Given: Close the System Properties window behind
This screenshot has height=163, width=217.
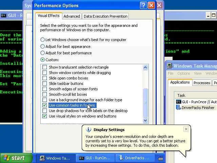Looking at the screenshot, I should [x=159, y=5].
